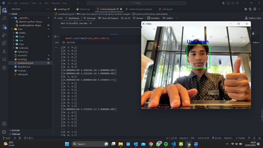This screenshot has width=263, height=148.
Task: Toggle secondary side bar layout icon
Action: pos(233,3)
